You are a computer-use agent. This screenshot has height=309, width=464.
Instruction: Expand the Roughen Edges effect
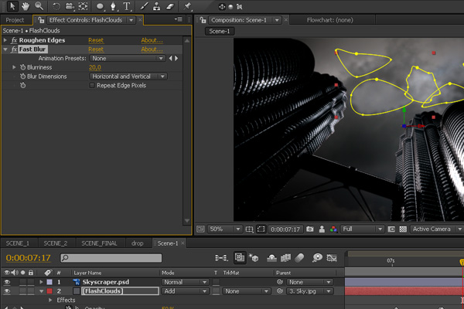click(5, 40)
